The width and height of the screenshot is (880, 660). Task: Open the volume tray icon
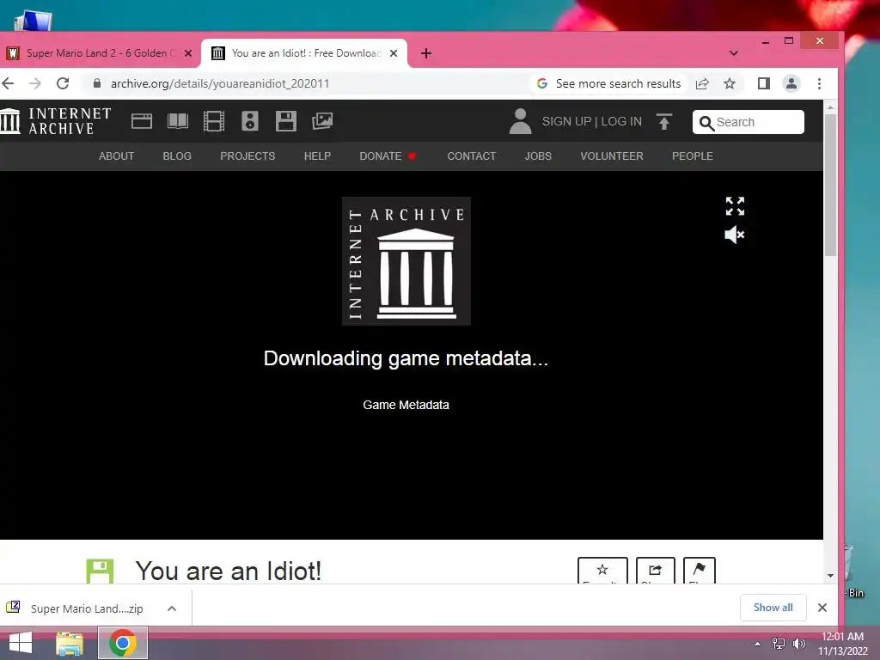(x=798, y=644)
